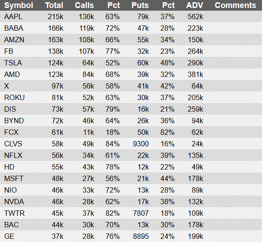Click the 9300 puts value for CLVS

141,144
